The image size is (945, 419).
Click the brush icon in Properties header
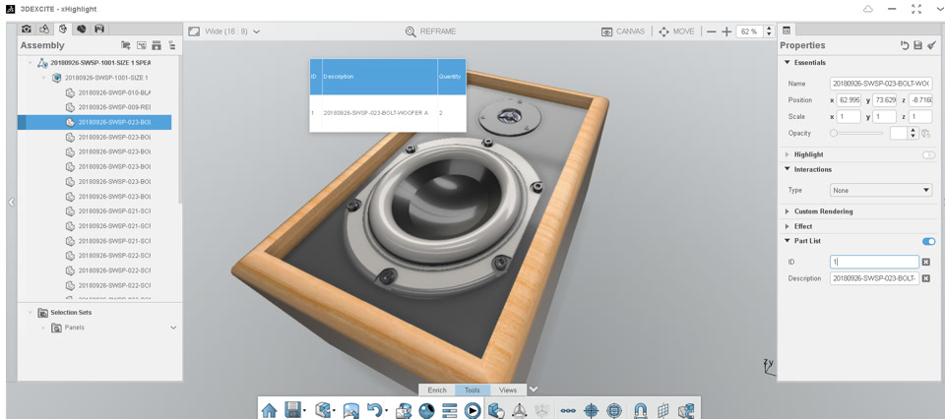pos(931,45)
